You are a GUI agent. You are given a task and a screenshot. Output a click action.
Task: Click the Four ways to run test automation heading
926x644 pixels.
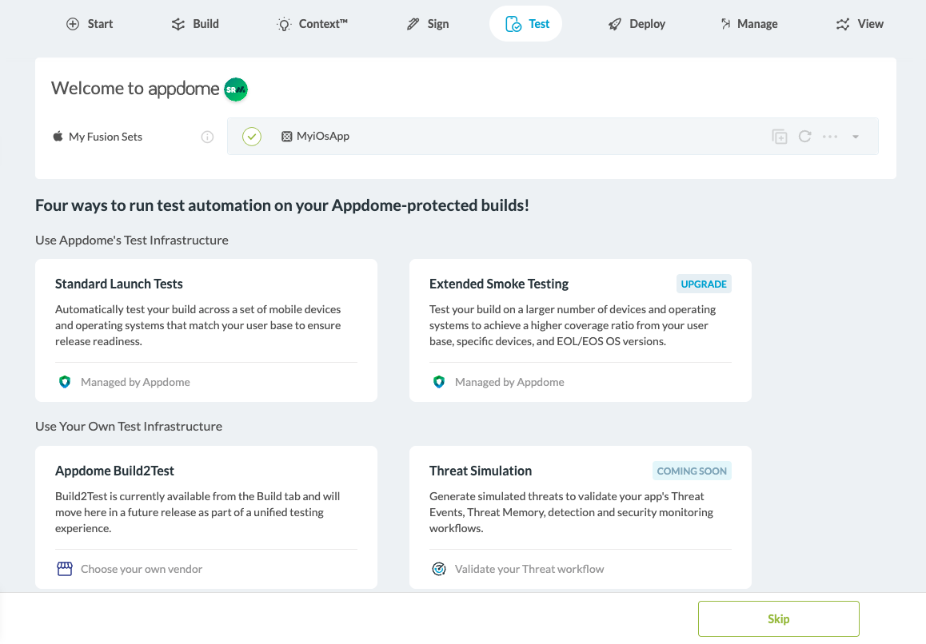click(x=282, y=205)
